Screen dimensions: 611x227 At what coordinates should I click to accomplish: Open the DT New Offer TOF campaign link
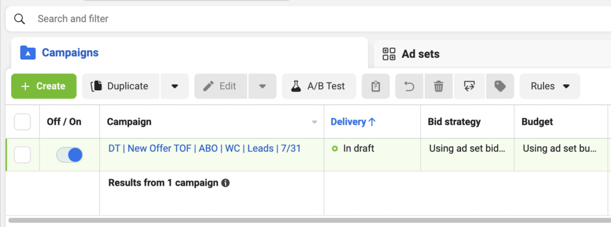point(205,149)
